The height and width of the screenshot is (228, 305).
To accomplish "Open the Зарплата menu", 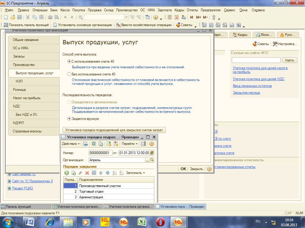I will coord(164,10).
